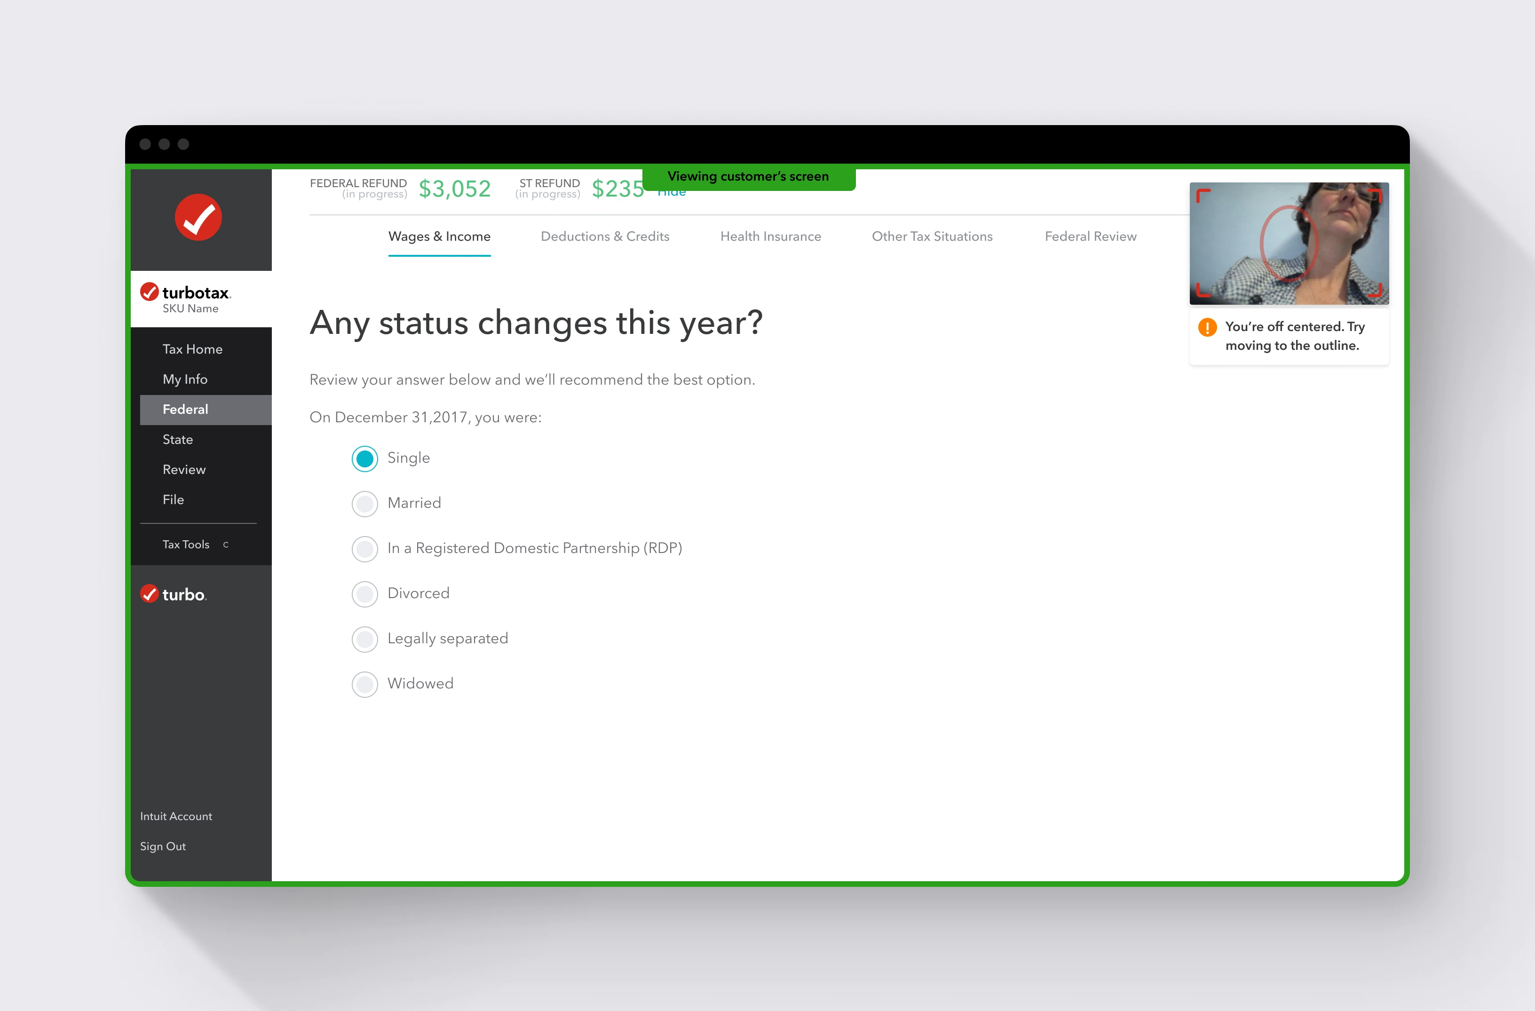Switch to the Health Insurance tab

770,237
